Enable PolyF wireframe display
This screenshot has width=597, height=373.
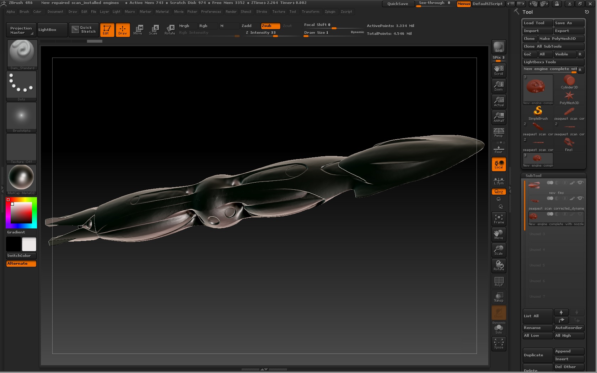pos(499,281)
